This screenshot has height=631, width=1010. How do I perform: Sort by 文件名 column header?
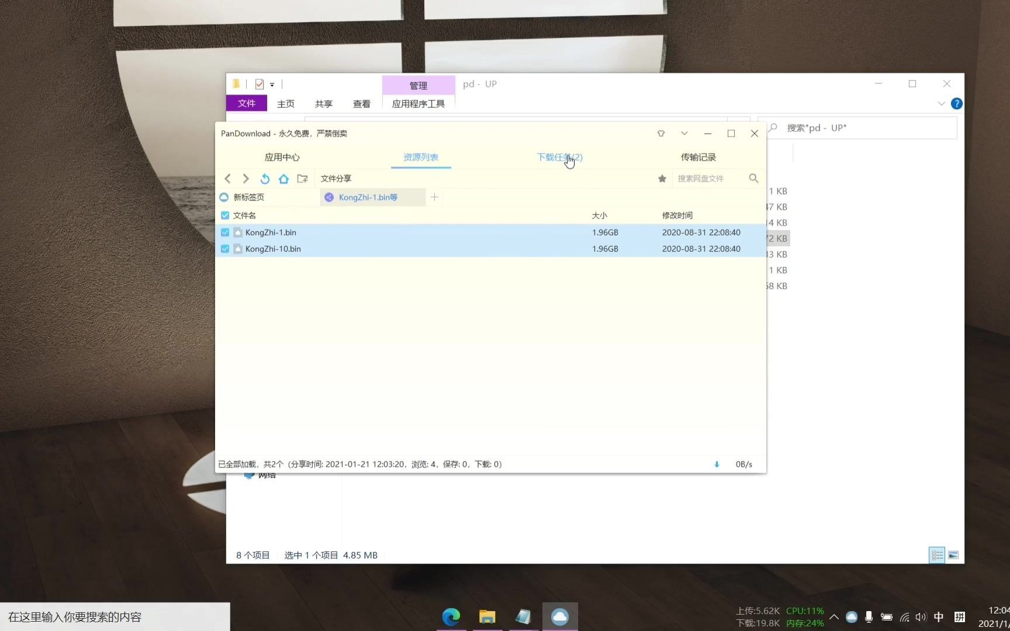(245, 216)
